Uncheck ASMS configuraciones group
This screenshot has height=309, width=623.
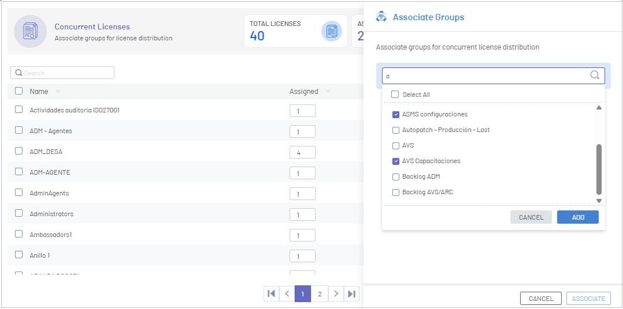(396, 115)
